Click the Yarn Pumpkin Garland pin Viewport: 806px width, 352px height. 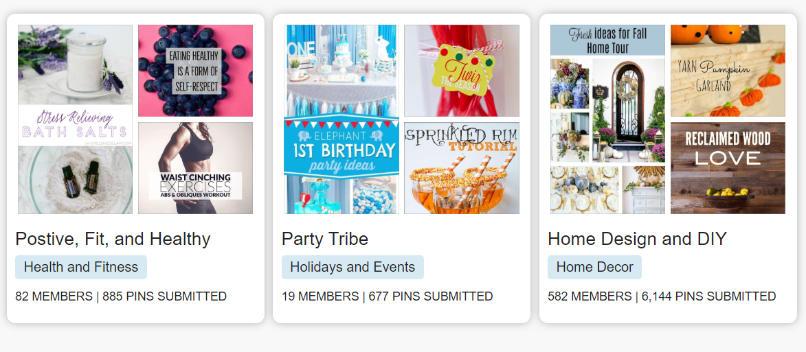tap(728, 71)
